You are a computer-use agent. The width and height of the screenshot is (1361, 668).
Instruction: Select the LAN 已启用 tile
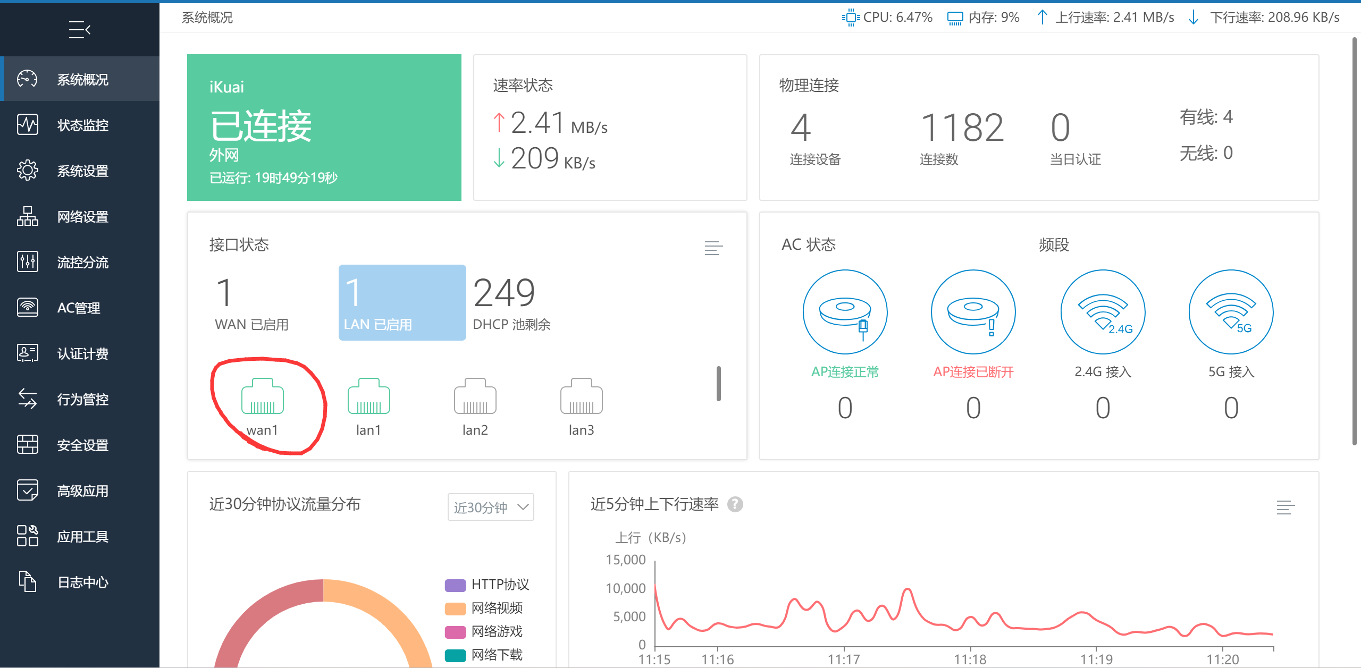pyautogui.click(x=402, y=302)
